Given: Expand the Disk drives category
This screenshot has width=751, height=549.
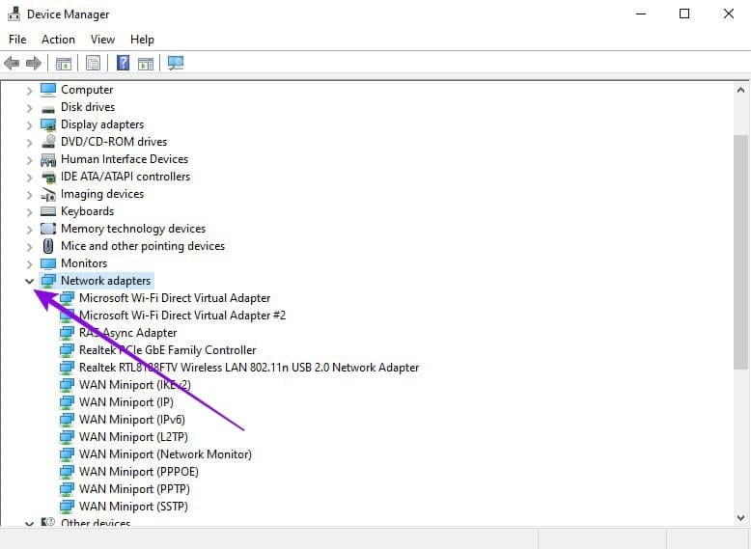Looking at the screenshot, I should pyautogui.click(x=29, y=108).
